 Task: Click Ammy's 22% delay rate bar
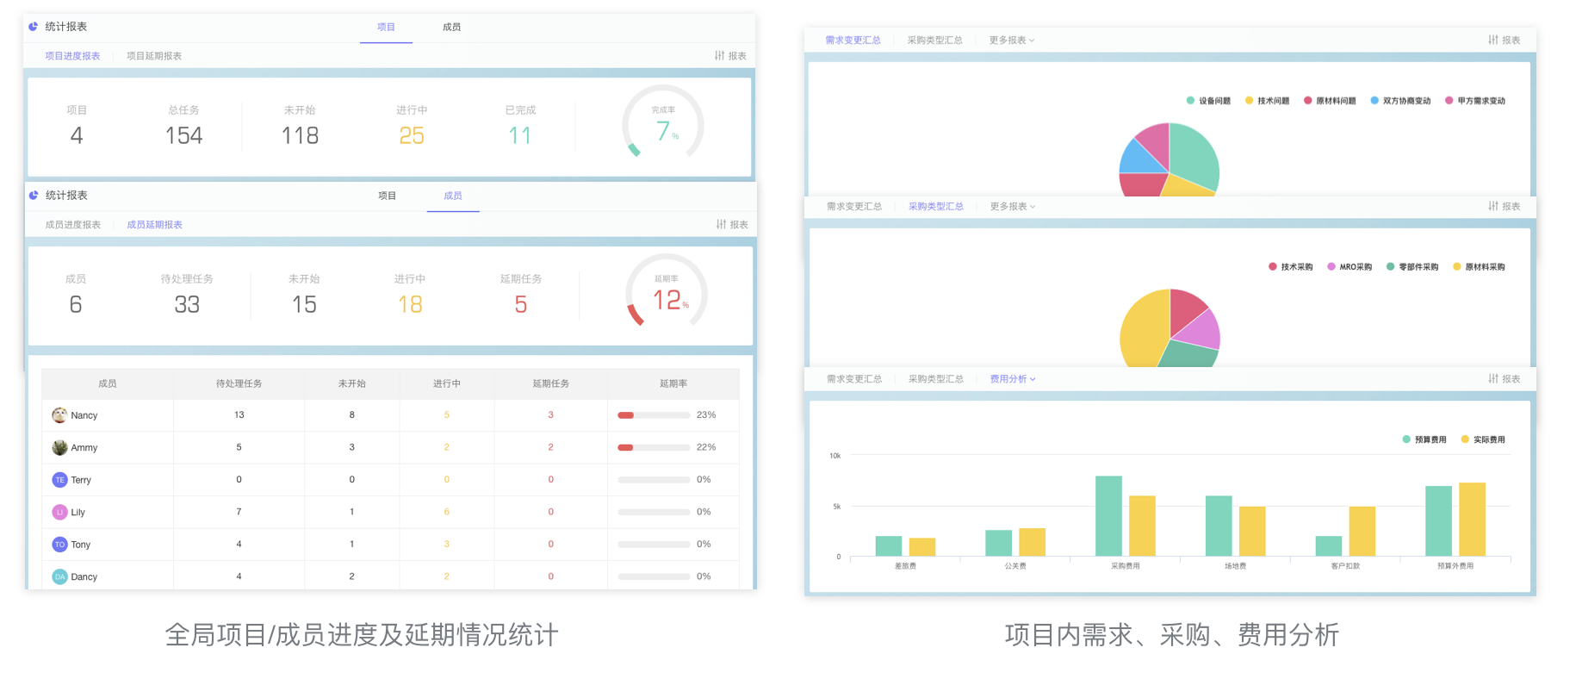point(654,447)
